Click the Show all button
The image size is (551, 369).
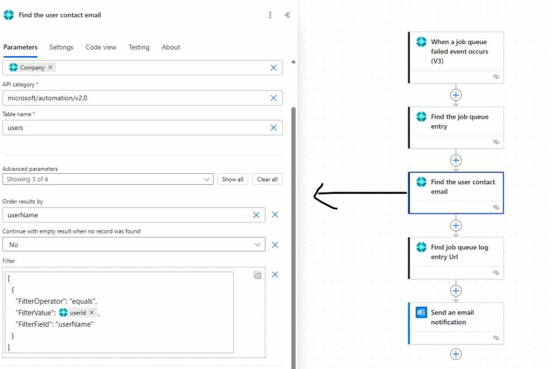(x=232, y=179)
